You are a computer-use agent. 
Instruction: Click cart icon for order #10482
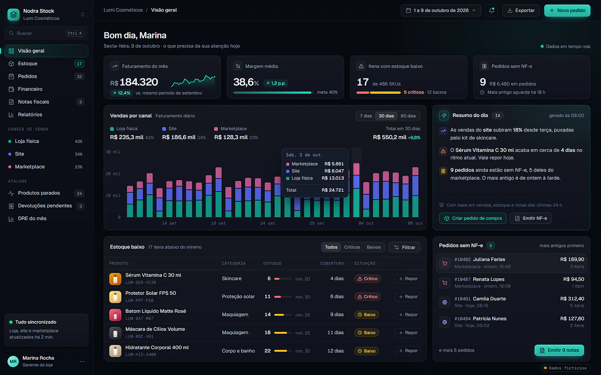click(445, 263)
